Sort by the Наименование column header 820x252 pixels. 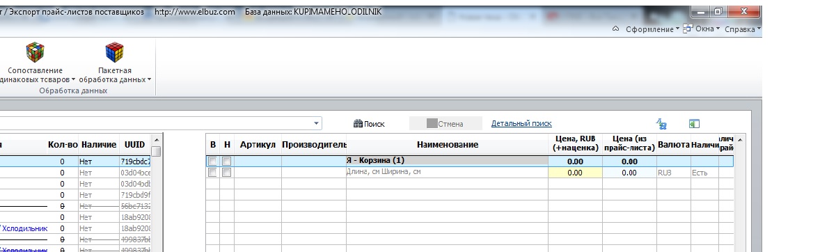(x=447, y=145)
